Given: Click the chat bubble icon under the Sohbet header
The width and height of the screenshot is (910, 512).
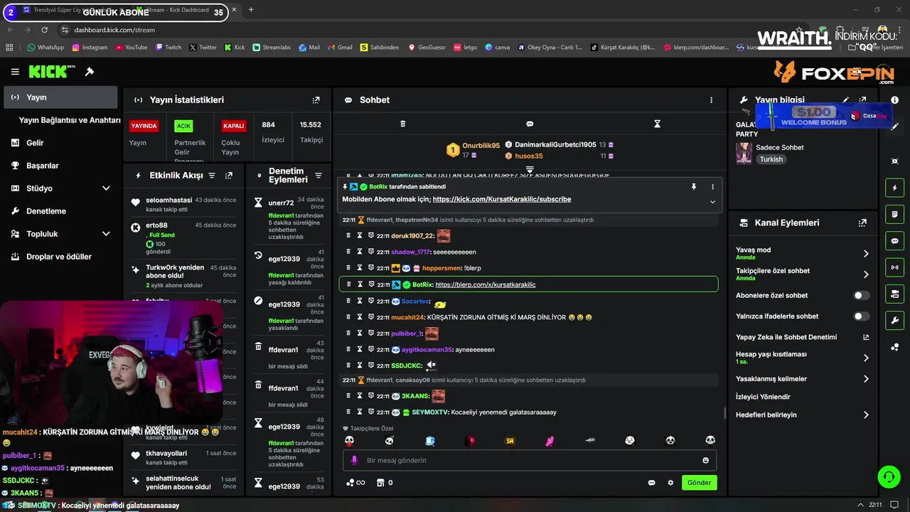Looking at the screenshot, I should click(530, 124).
